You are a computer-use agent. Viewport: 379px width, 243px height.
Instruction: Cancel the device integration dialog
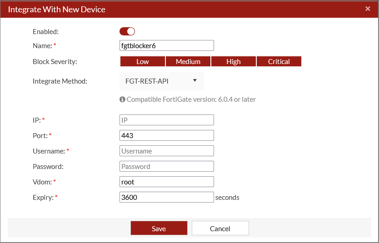click(220, 228)
